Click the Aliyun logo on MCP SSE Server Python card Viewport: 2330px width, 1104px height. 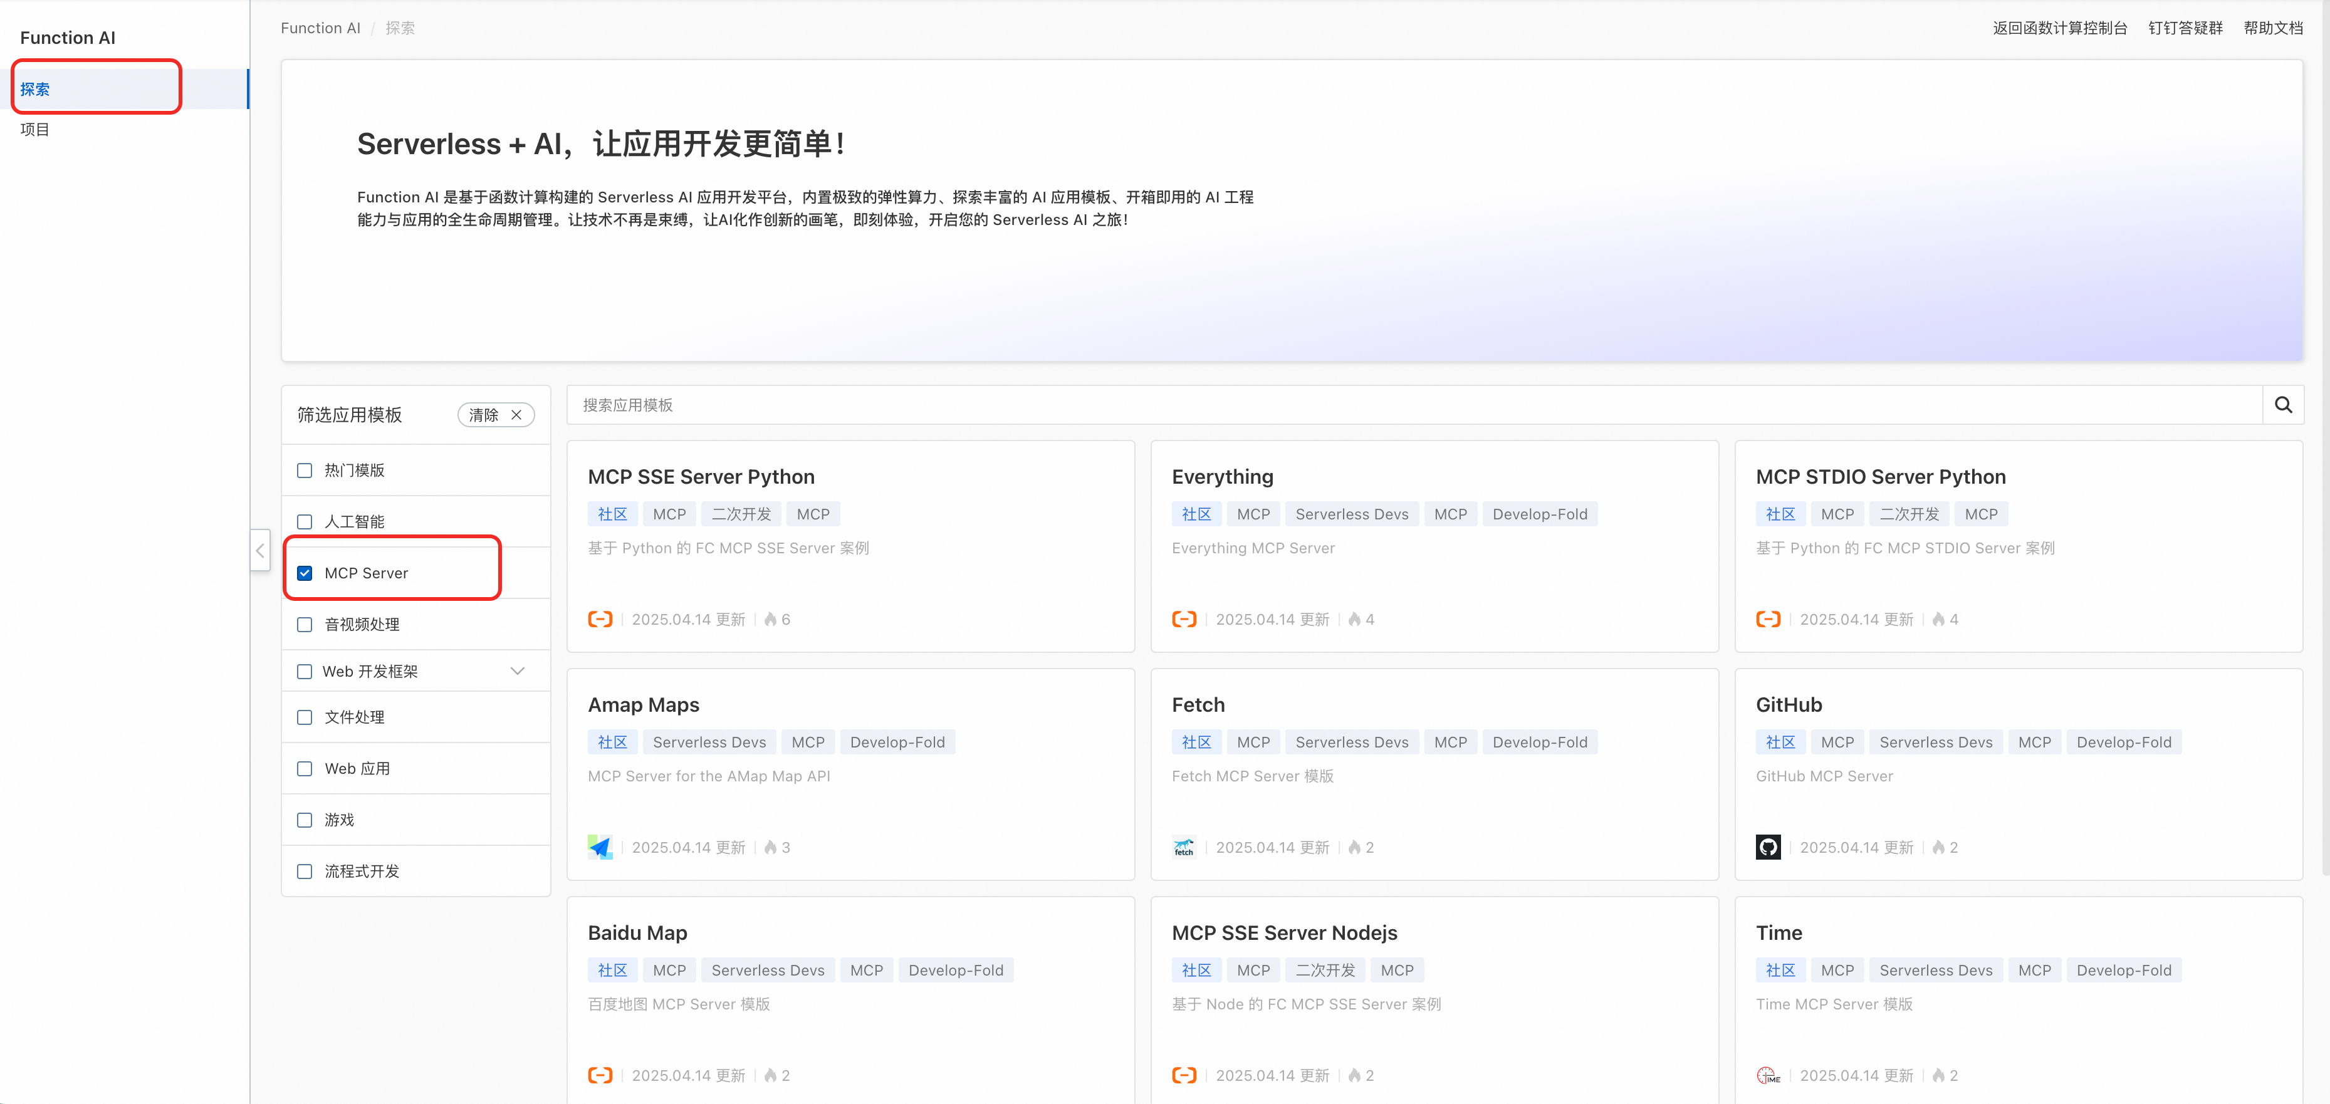(600, 620)
